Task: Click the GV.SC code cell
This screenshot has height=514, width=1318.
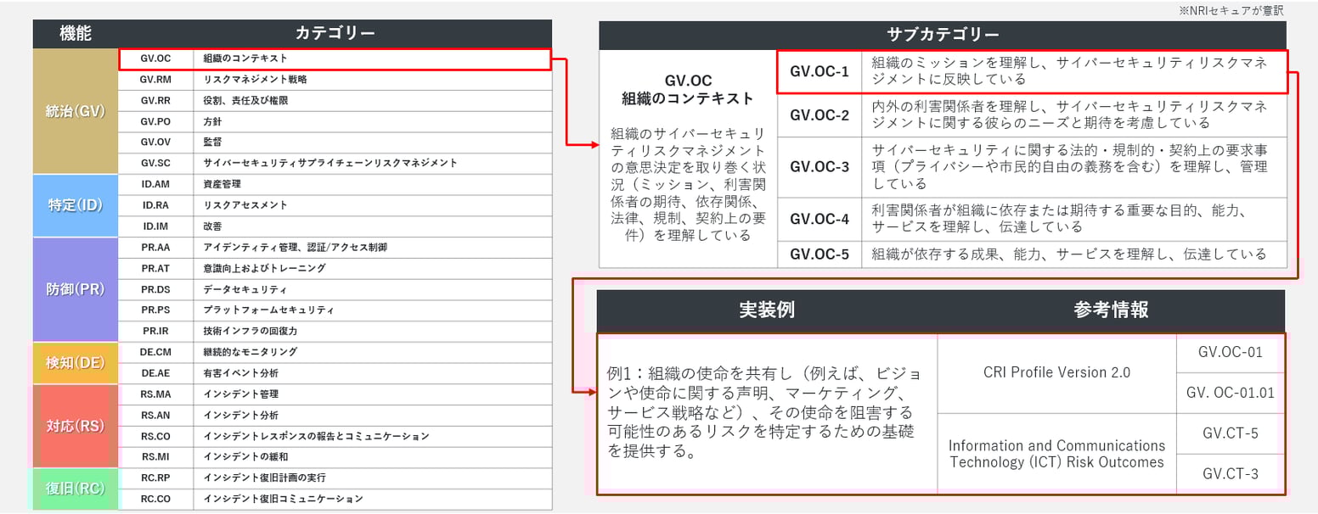Action: [x=156, y=163]
